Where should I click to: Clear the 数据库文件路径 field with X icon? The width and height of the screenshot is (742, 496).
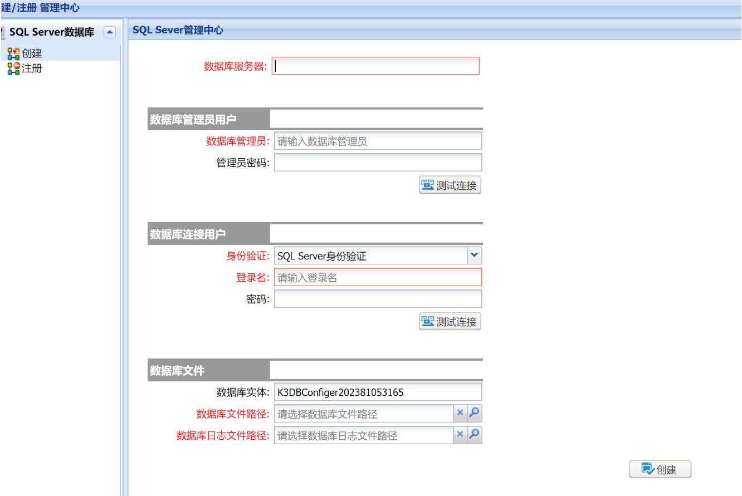point(460,412)
